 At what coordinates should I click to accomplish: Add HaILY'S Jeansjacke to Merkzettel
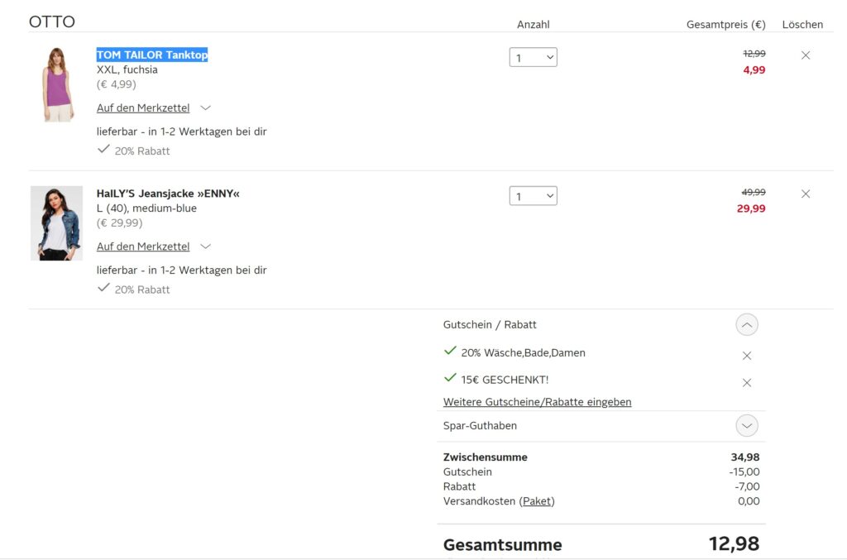tap(143, 246)
